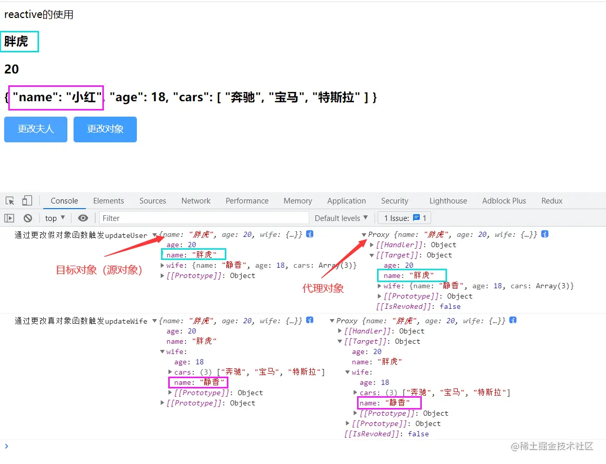Open the Network panel

coord(195,200)
